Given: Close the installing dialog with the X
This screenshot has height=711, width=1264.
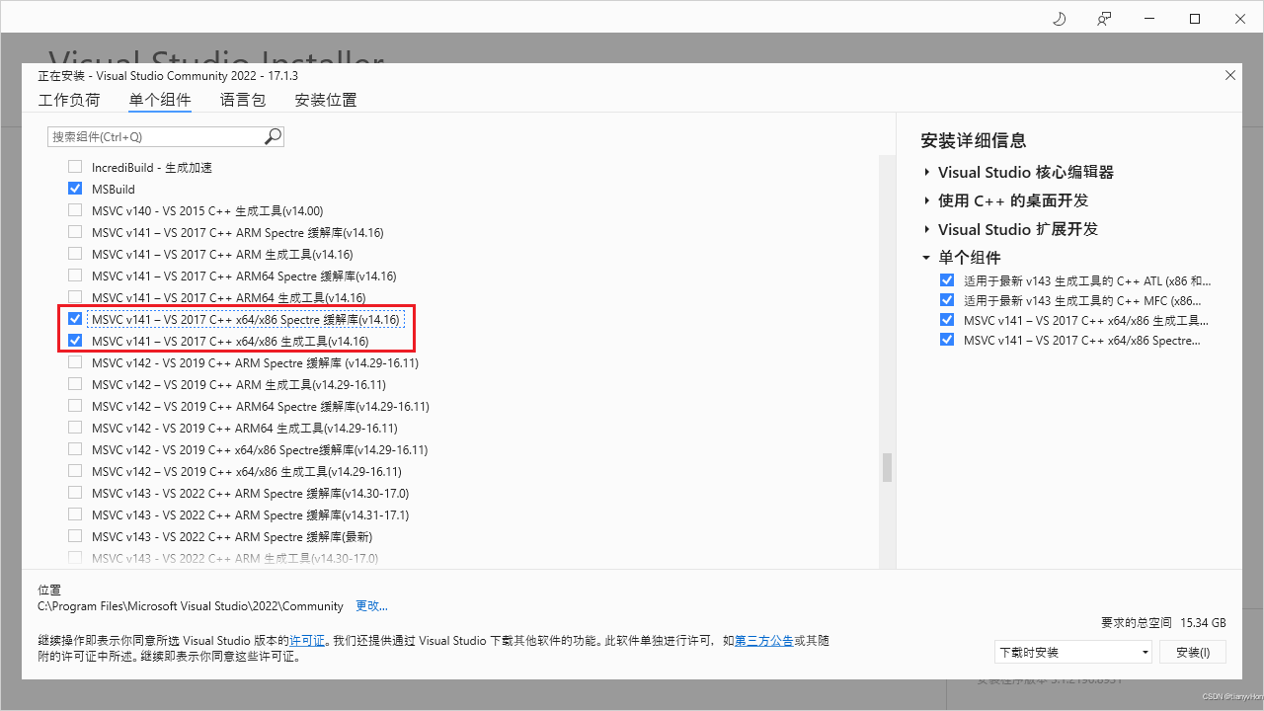Looking at the screenshot, I should click(1230, 75).
